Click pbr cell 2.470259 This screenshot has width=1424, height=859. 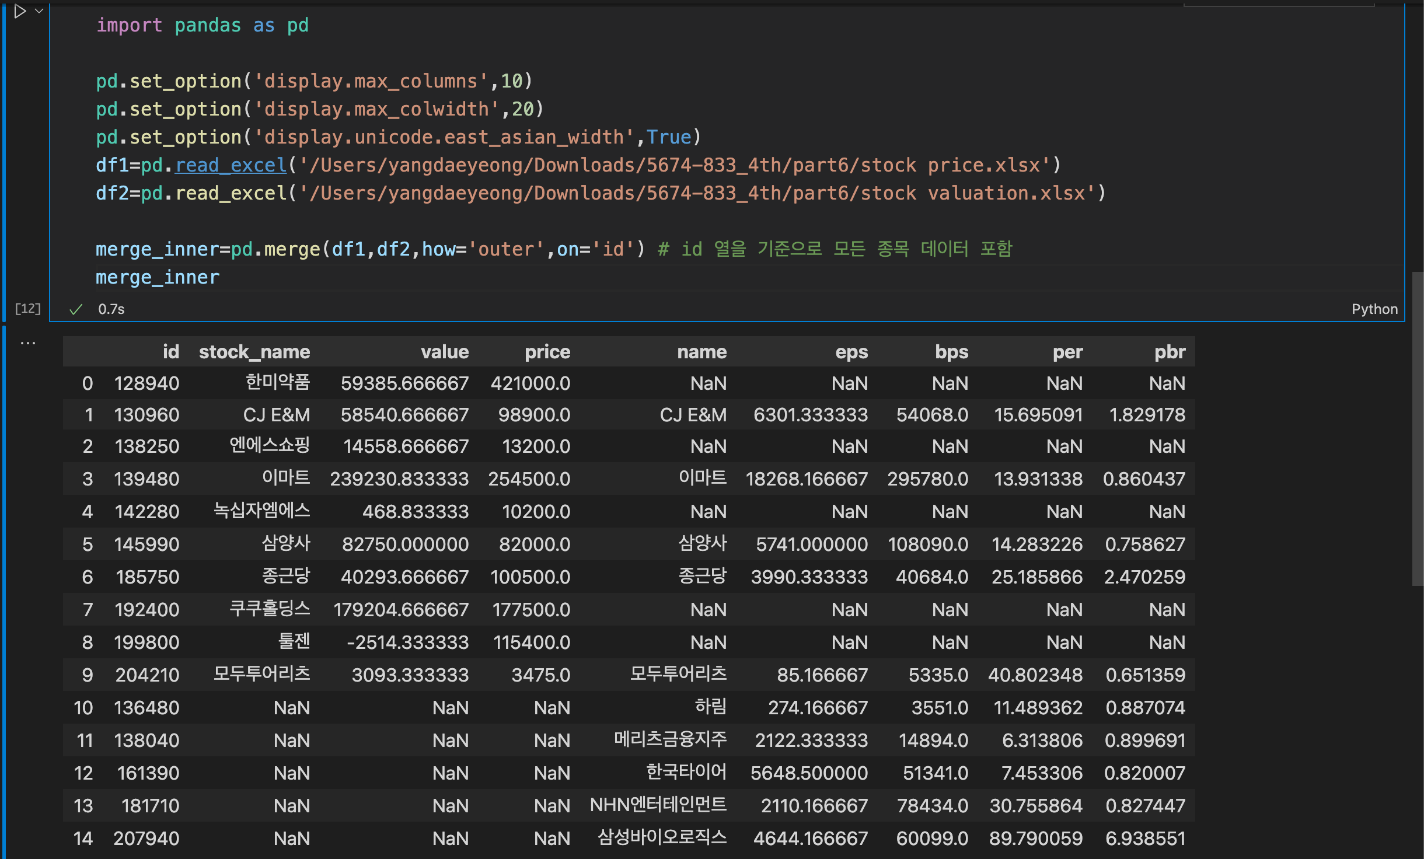pos(1144,577)
